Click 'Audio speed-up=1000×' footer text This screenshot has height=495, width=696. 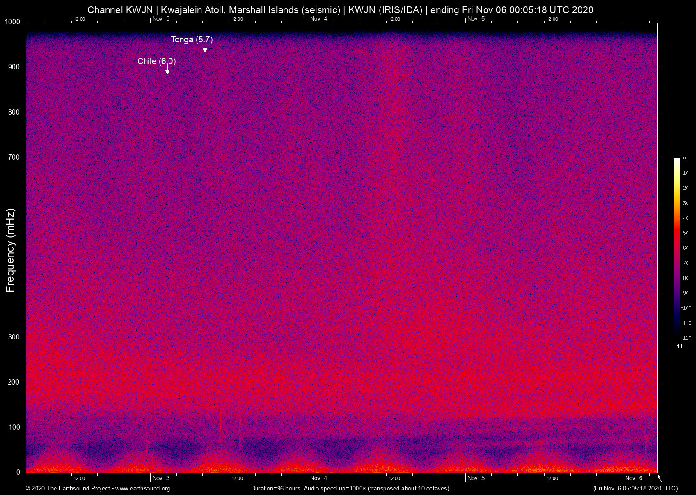335,489
